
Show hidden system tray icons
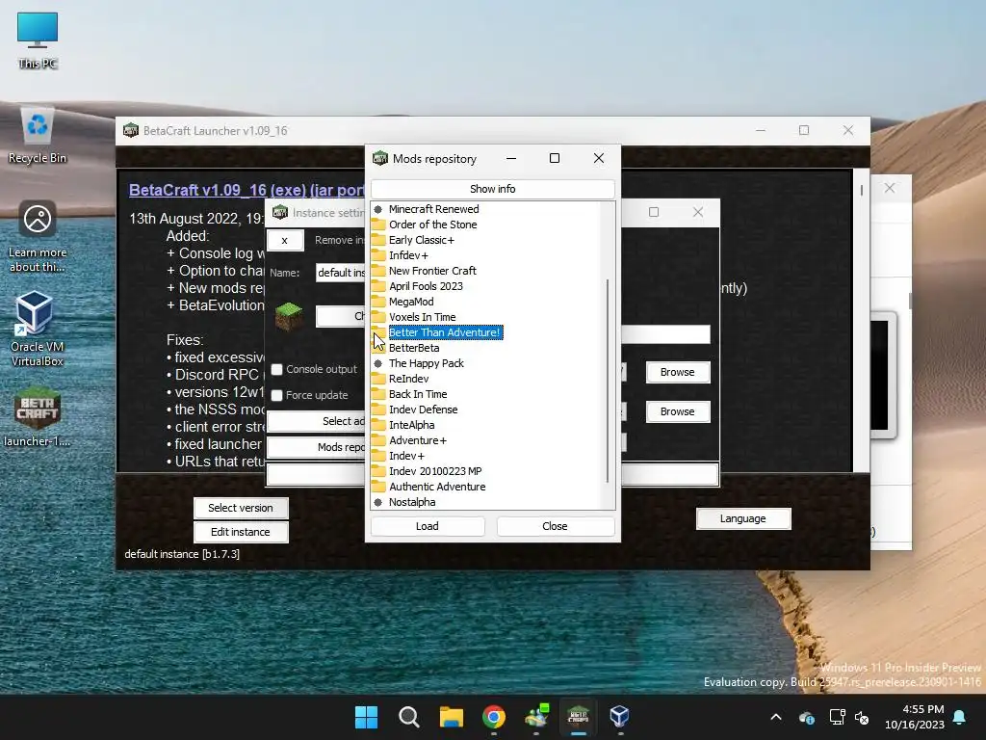(776, 717)
